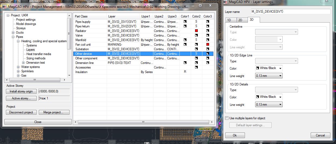Click MagiCAD icon in Layer settings title bar
Screen dimensions: 336x144
coord(226,2)
